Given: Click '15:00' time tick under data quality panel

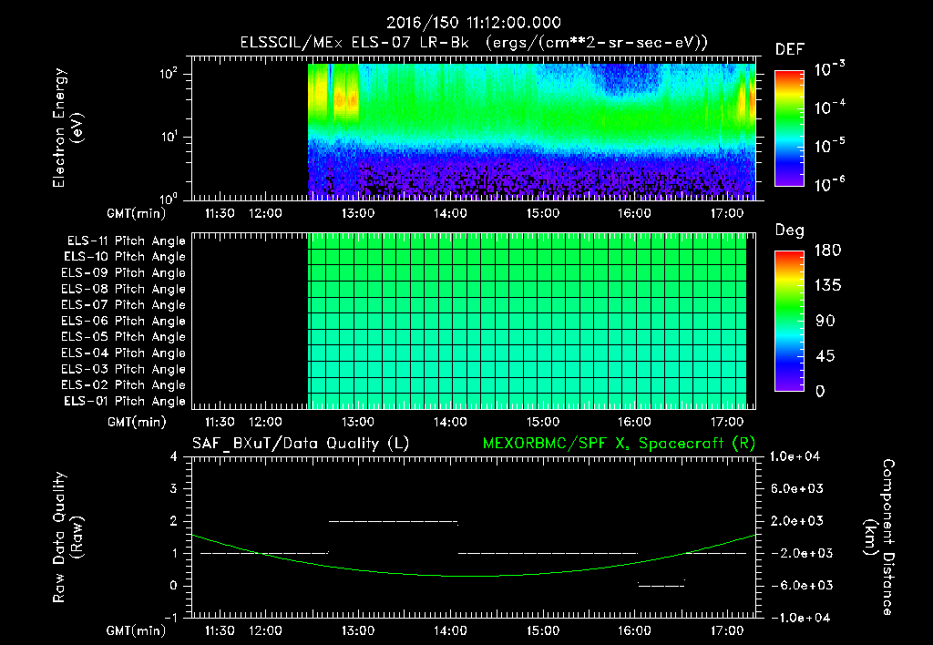Looking at the screenshot, I should (x=542, y=630).
